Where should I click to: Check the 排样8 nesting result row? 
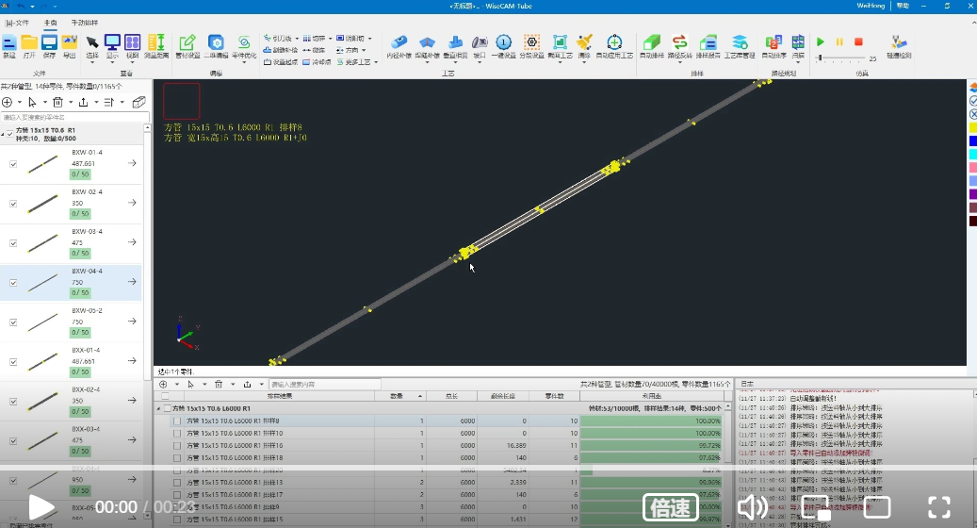[x=177, y=421]
